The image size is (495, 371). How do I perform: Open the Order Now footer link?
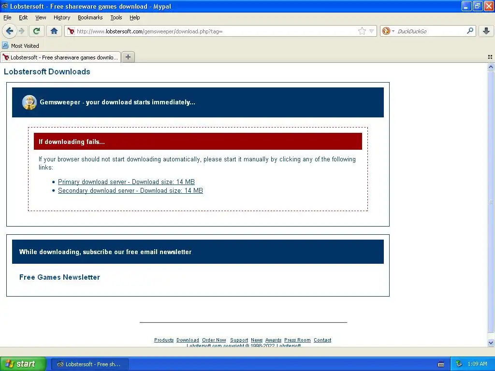point(214,340)
